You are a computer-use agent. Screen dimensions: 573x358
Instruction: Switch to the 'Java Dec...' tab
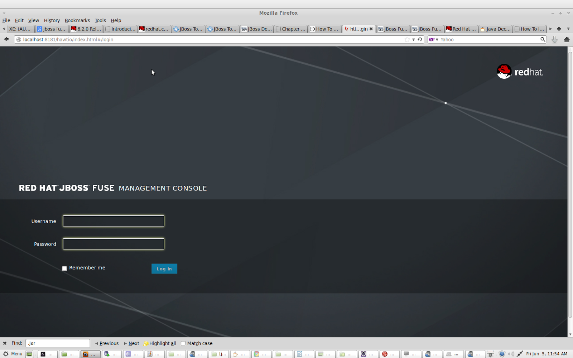click(495, 29)
